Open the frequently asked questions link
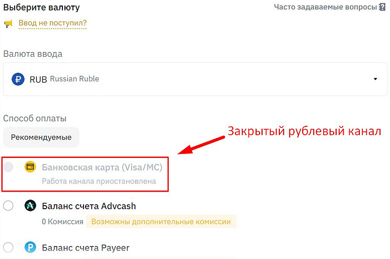 326,7
